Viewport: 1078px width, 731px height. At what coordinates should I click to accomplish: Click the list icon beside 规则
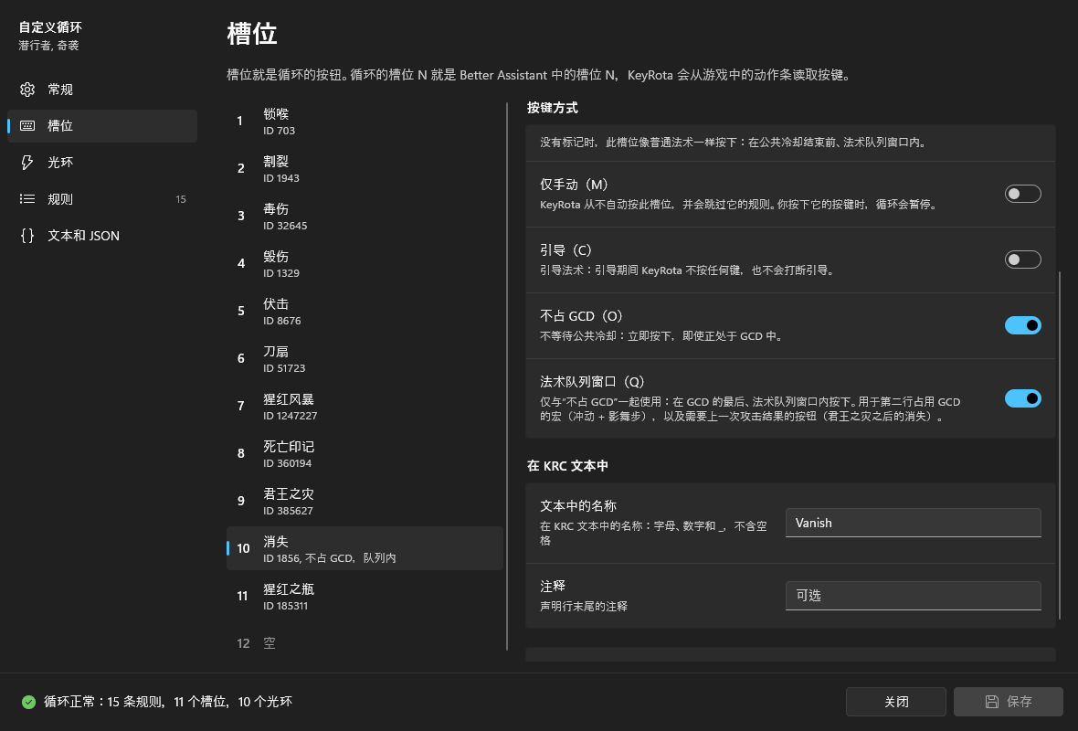pyautogui.click(x=27, y=198)
